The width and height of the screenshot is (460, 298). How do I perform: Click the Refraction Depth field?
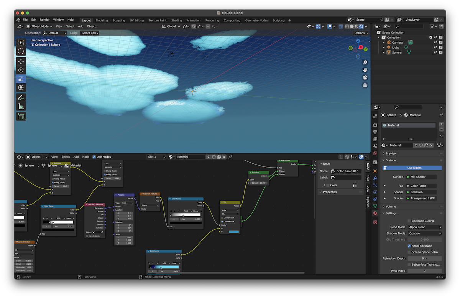(425, 258)
